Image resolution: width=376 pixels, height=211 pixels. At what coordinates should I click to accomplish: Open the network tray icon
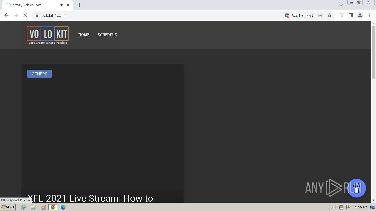341,207
